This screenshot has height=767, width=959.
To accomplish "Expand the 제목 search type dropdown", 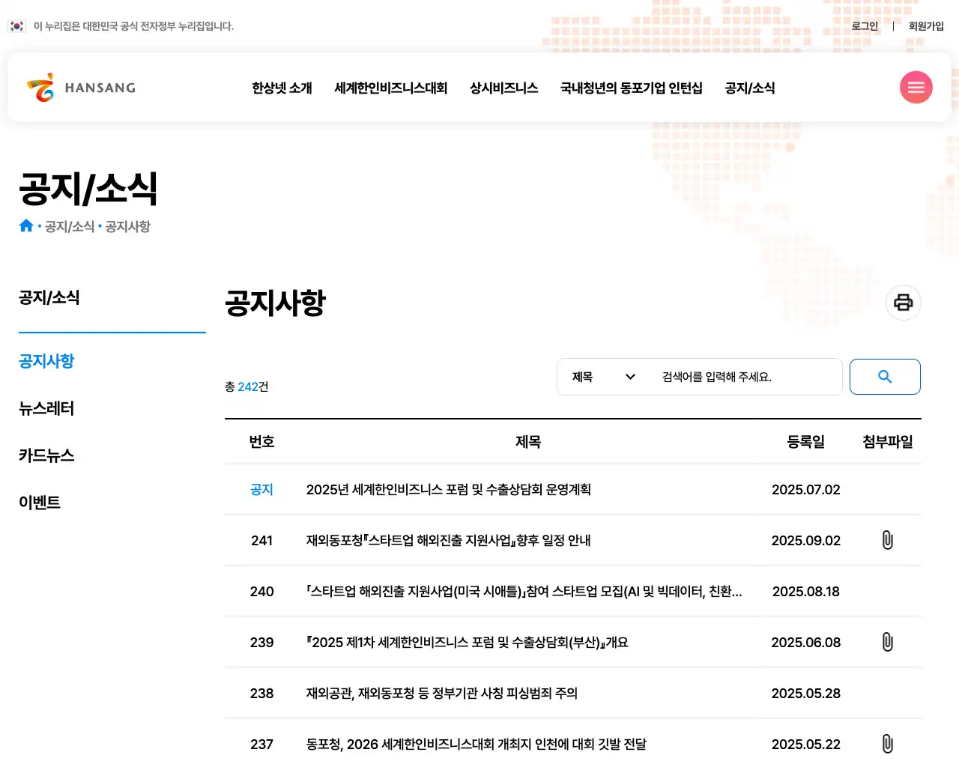I will [603, 377].
